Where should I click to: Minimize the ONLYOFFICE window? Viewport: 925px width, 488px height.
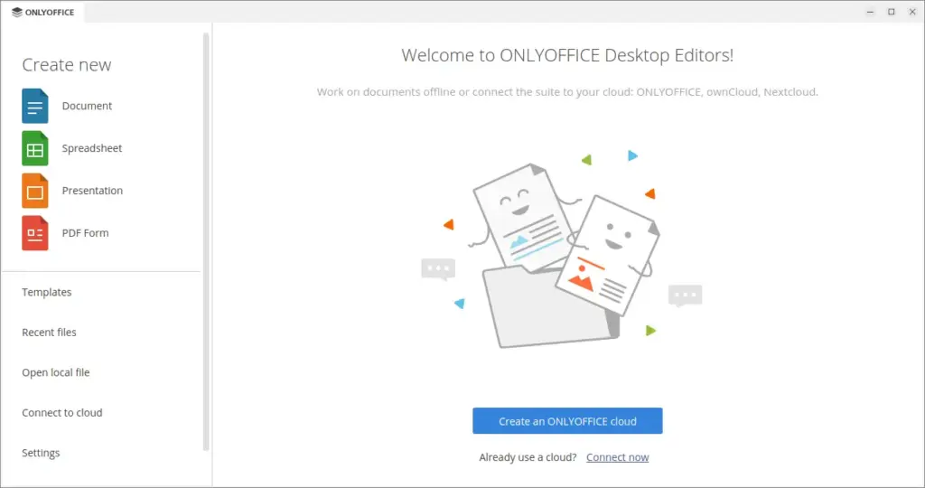coord(870,12)
